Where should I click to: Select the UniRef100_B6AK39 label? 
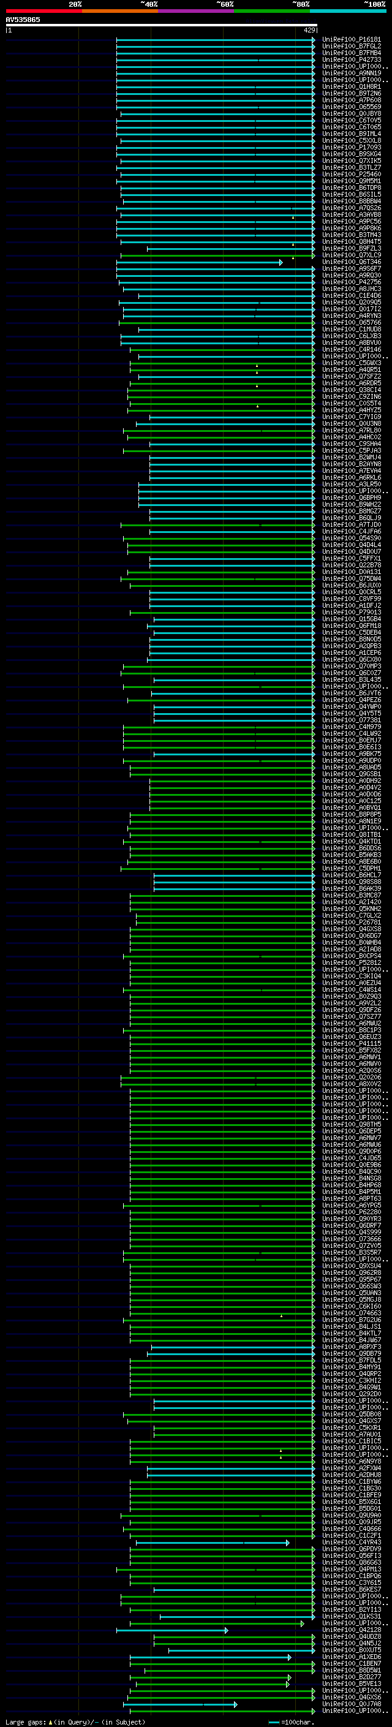click(351, 888)
